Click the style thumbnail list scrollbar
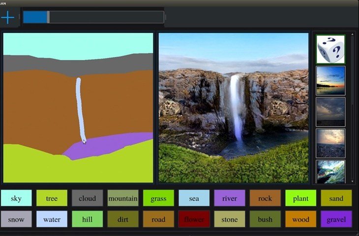 (353, 108)
